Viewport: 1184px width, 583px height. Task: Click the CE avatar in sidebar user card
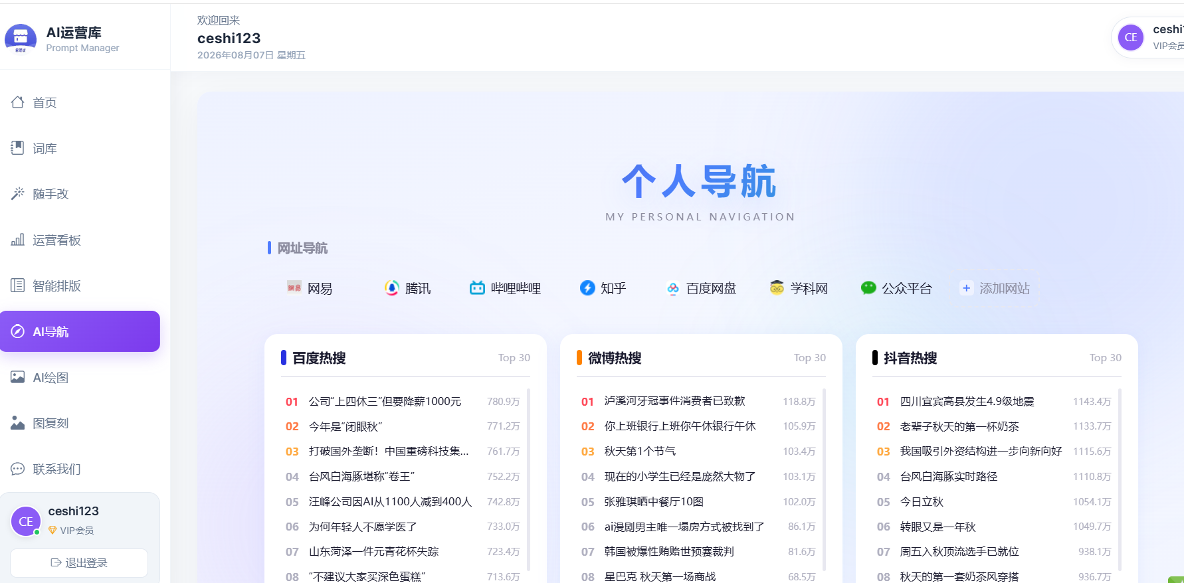click(26, 522)
